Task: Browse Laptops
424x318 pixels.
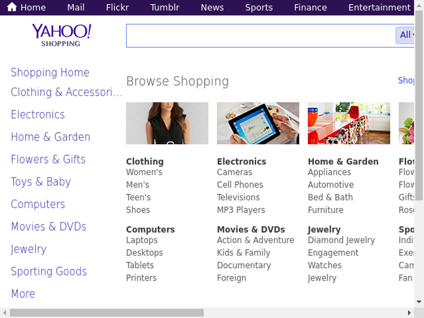Action: (142, 240)
